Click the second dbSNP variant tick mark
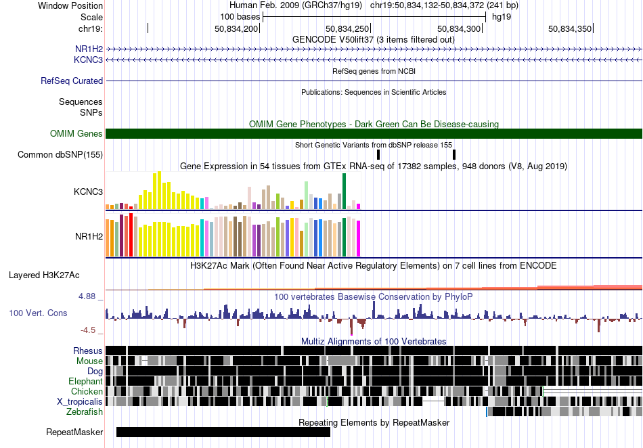Screen dimensions: 643x448 point(454,154)
